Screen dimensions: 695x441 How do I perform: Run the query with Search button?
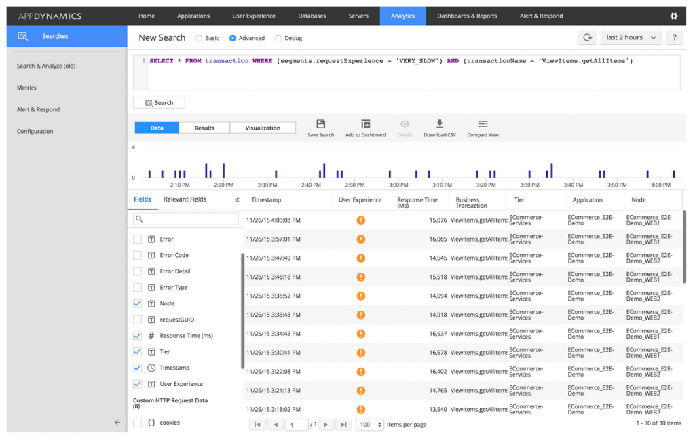click(159, 103)
